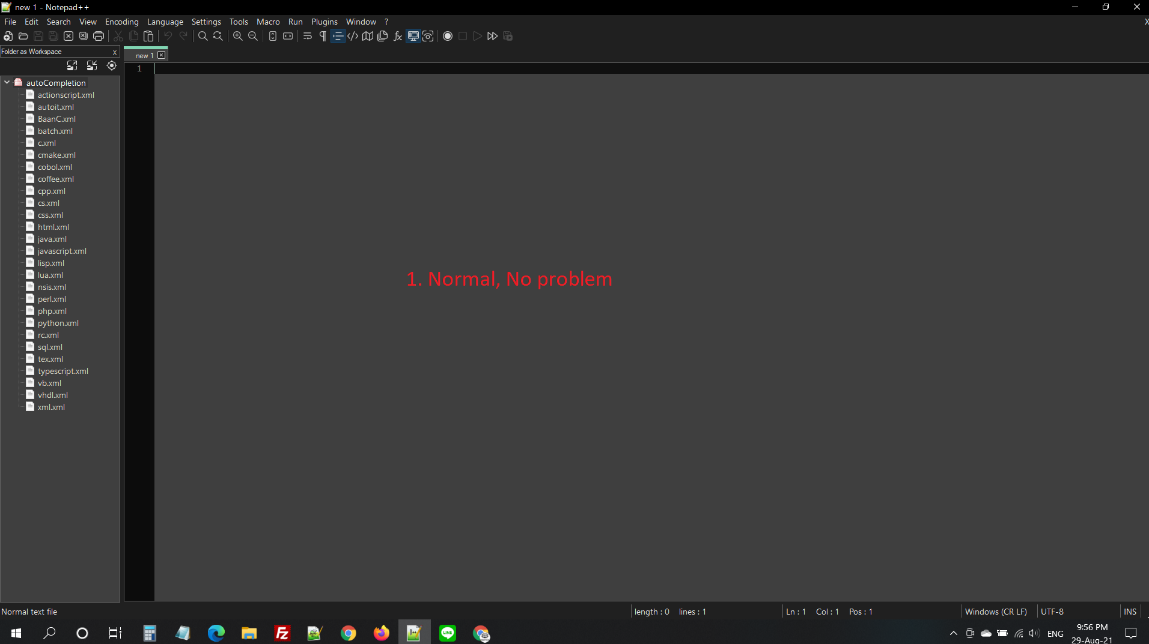
Task: Open Windows Start menu
Action: [16, 633]
